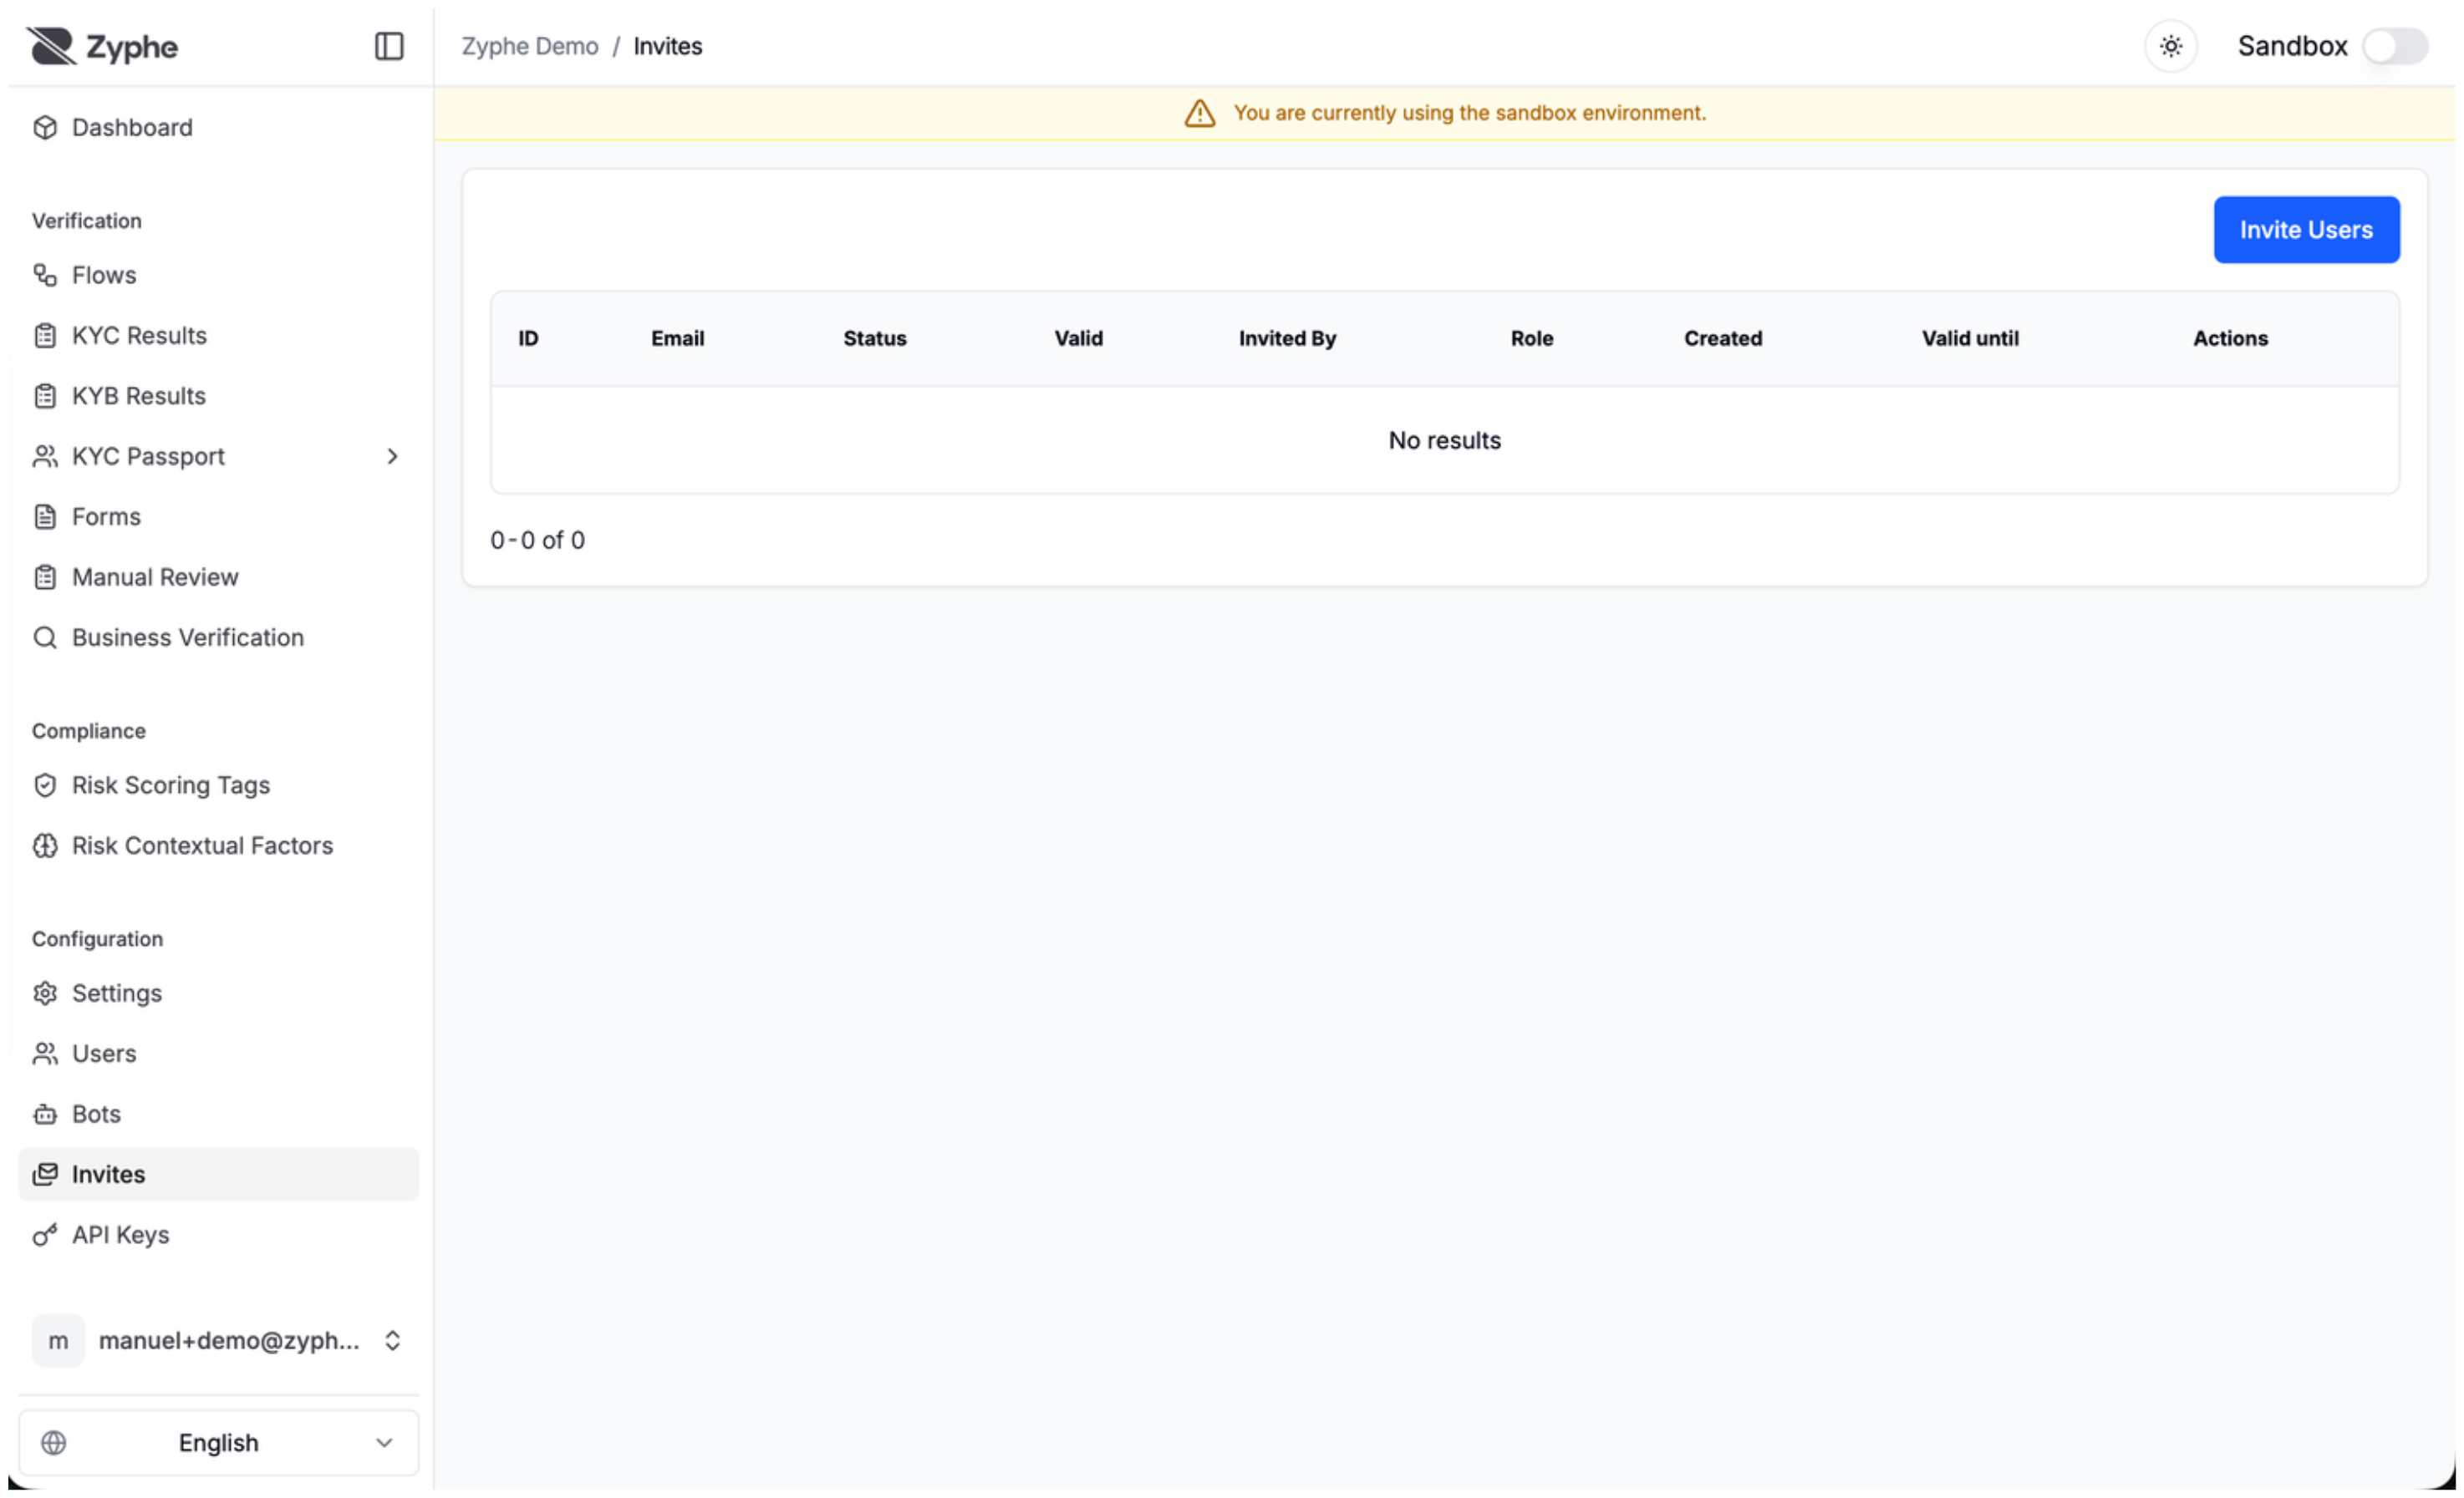Expand the KYC Passport submenu chevron
Screen dimensions: 2464x1498
(x=392, y=457)
